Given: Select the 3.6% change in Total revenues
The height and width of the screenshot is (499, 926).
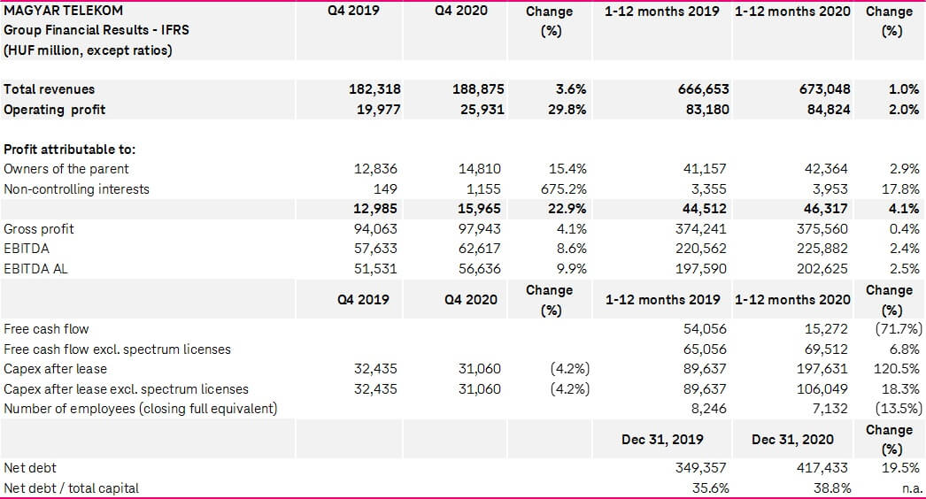Looking at the screenshot, I should click(x=570, y=89).
